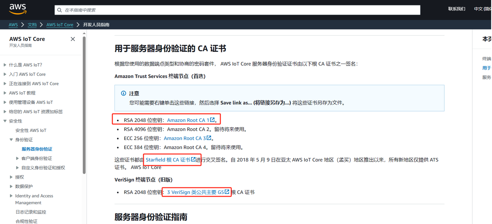The height and width of the screenshot is (224, 492).
Task: Open the 中文 language selector
Action: tap(483, 9)
